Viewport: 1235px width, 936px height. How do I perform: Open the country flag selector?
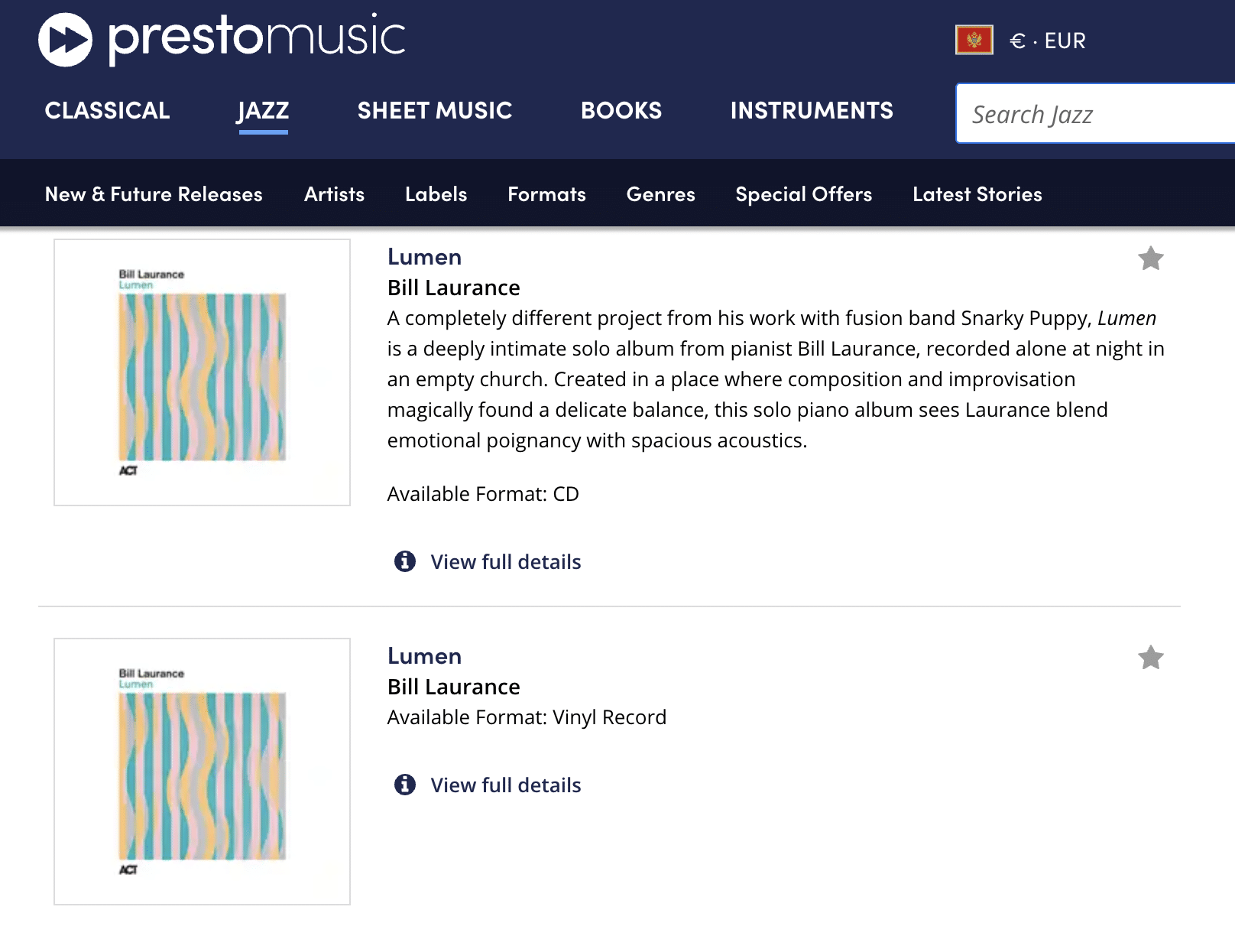pyautogui.click(x=974, y=40)
